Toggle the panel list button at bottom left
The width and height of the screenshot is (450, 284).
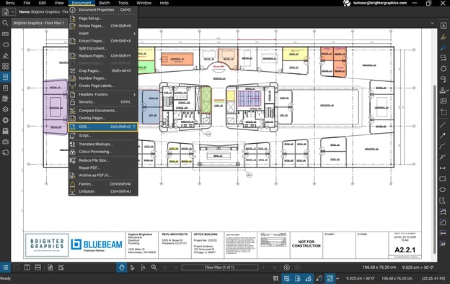click(x=5, y=267)
